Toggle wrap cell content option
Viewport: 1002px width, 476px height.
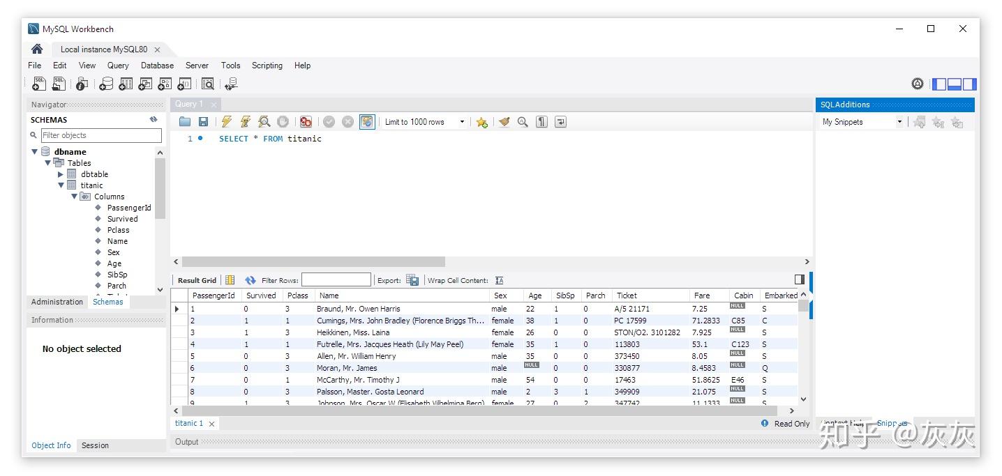point(499,280)
